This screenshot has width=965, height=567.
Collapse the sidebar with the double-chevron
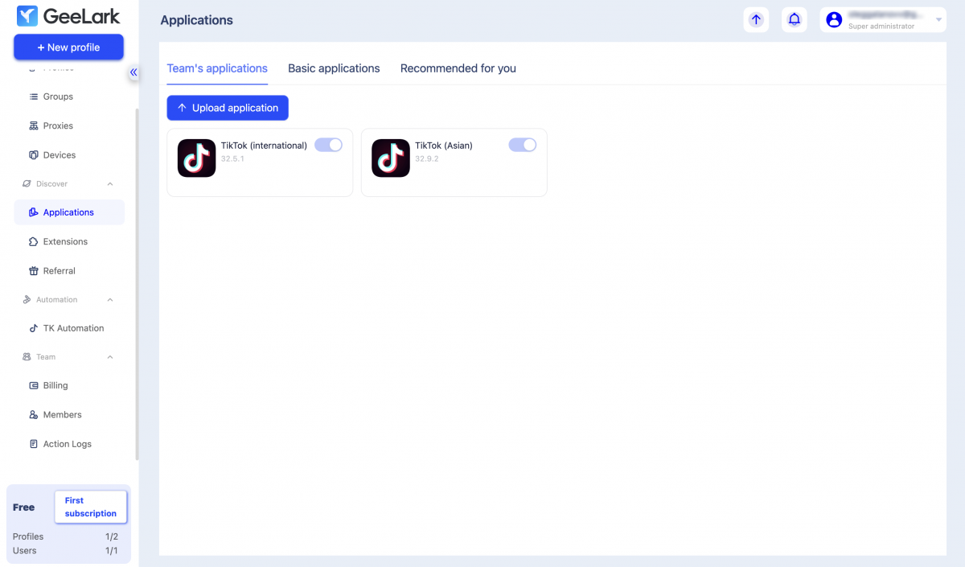coord(133,72)
